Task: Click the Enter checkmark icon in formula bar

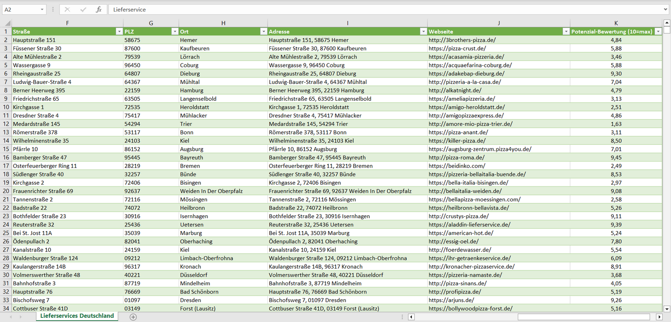Action: click(83, 9)
